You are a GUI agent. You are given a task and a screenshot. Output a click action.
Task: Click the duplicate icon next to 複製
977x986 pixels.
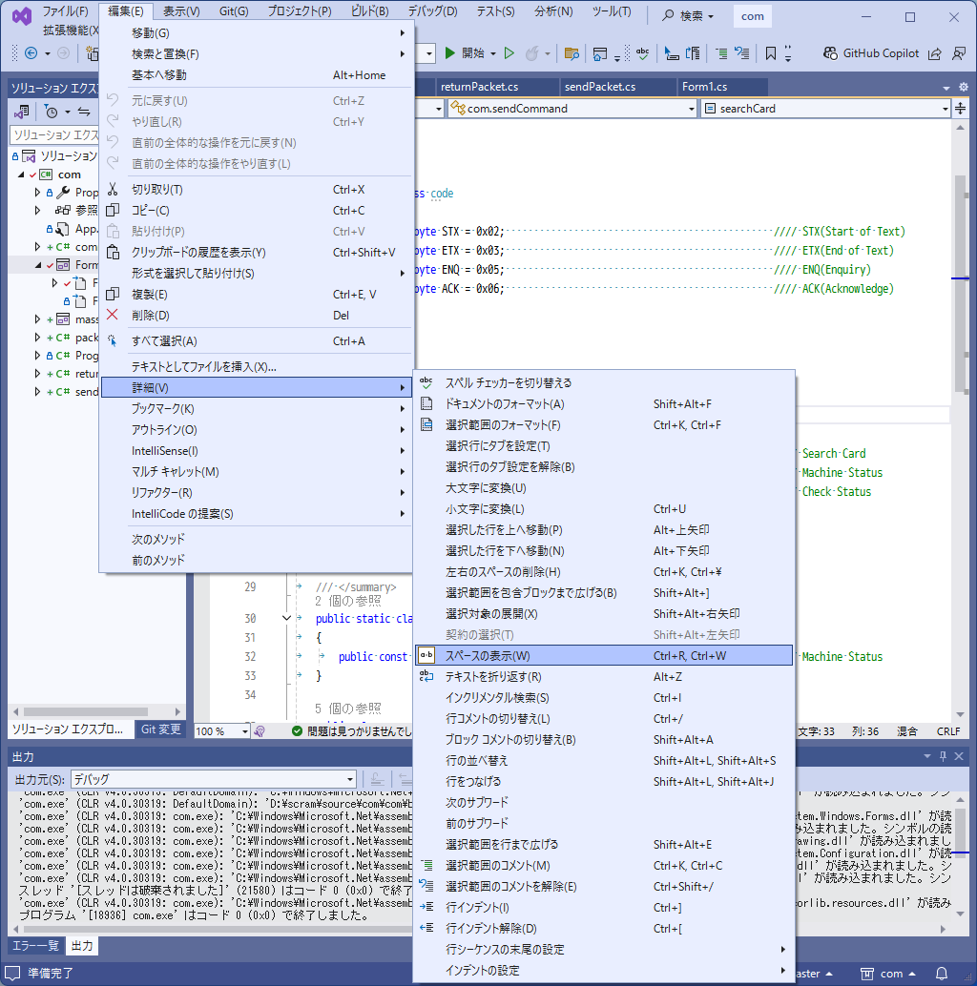113,294
